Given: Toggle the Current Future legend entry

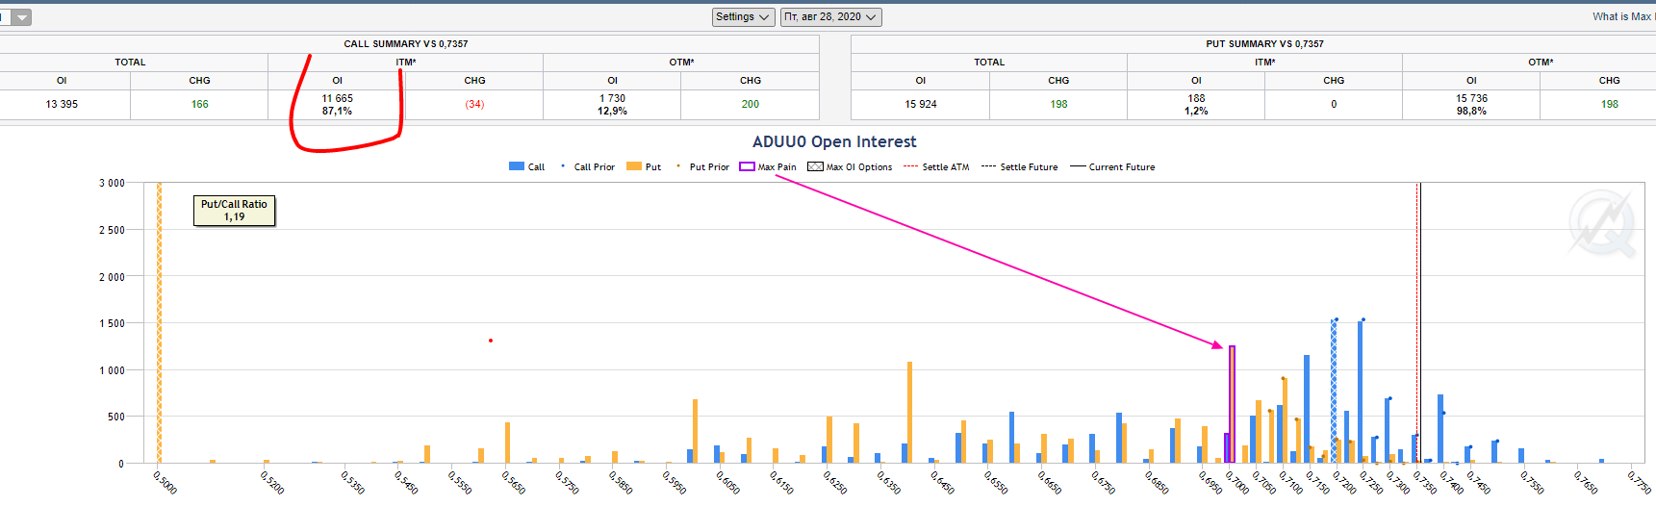Looking at the screenshot, I should coord(1112,166).
